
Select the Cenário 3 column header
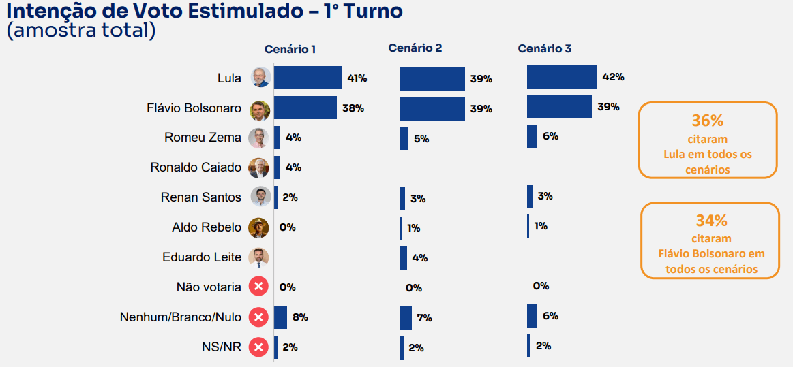tap(544, 48)
